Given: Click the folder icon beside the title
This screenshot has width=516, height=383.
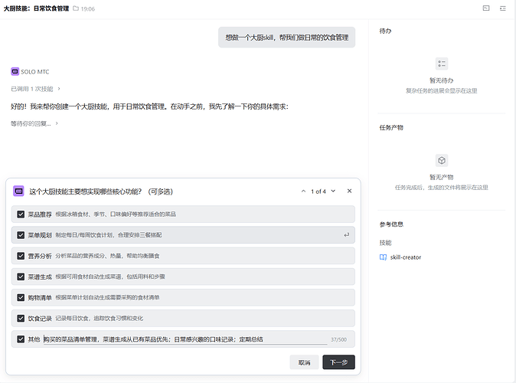Looking at the screenshot, I should tap(76, 8).
